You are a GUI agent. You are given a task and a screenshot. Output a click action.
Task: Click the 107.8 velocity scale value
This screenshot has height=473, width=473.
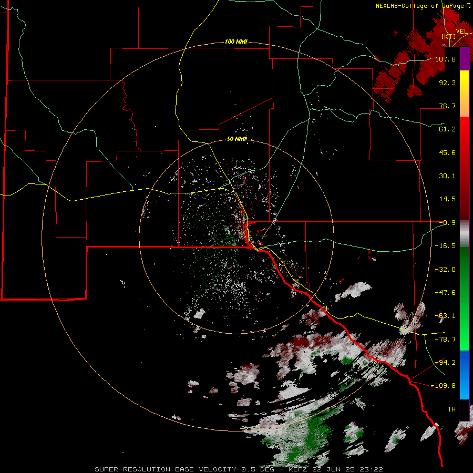click(x=445, y=59)
